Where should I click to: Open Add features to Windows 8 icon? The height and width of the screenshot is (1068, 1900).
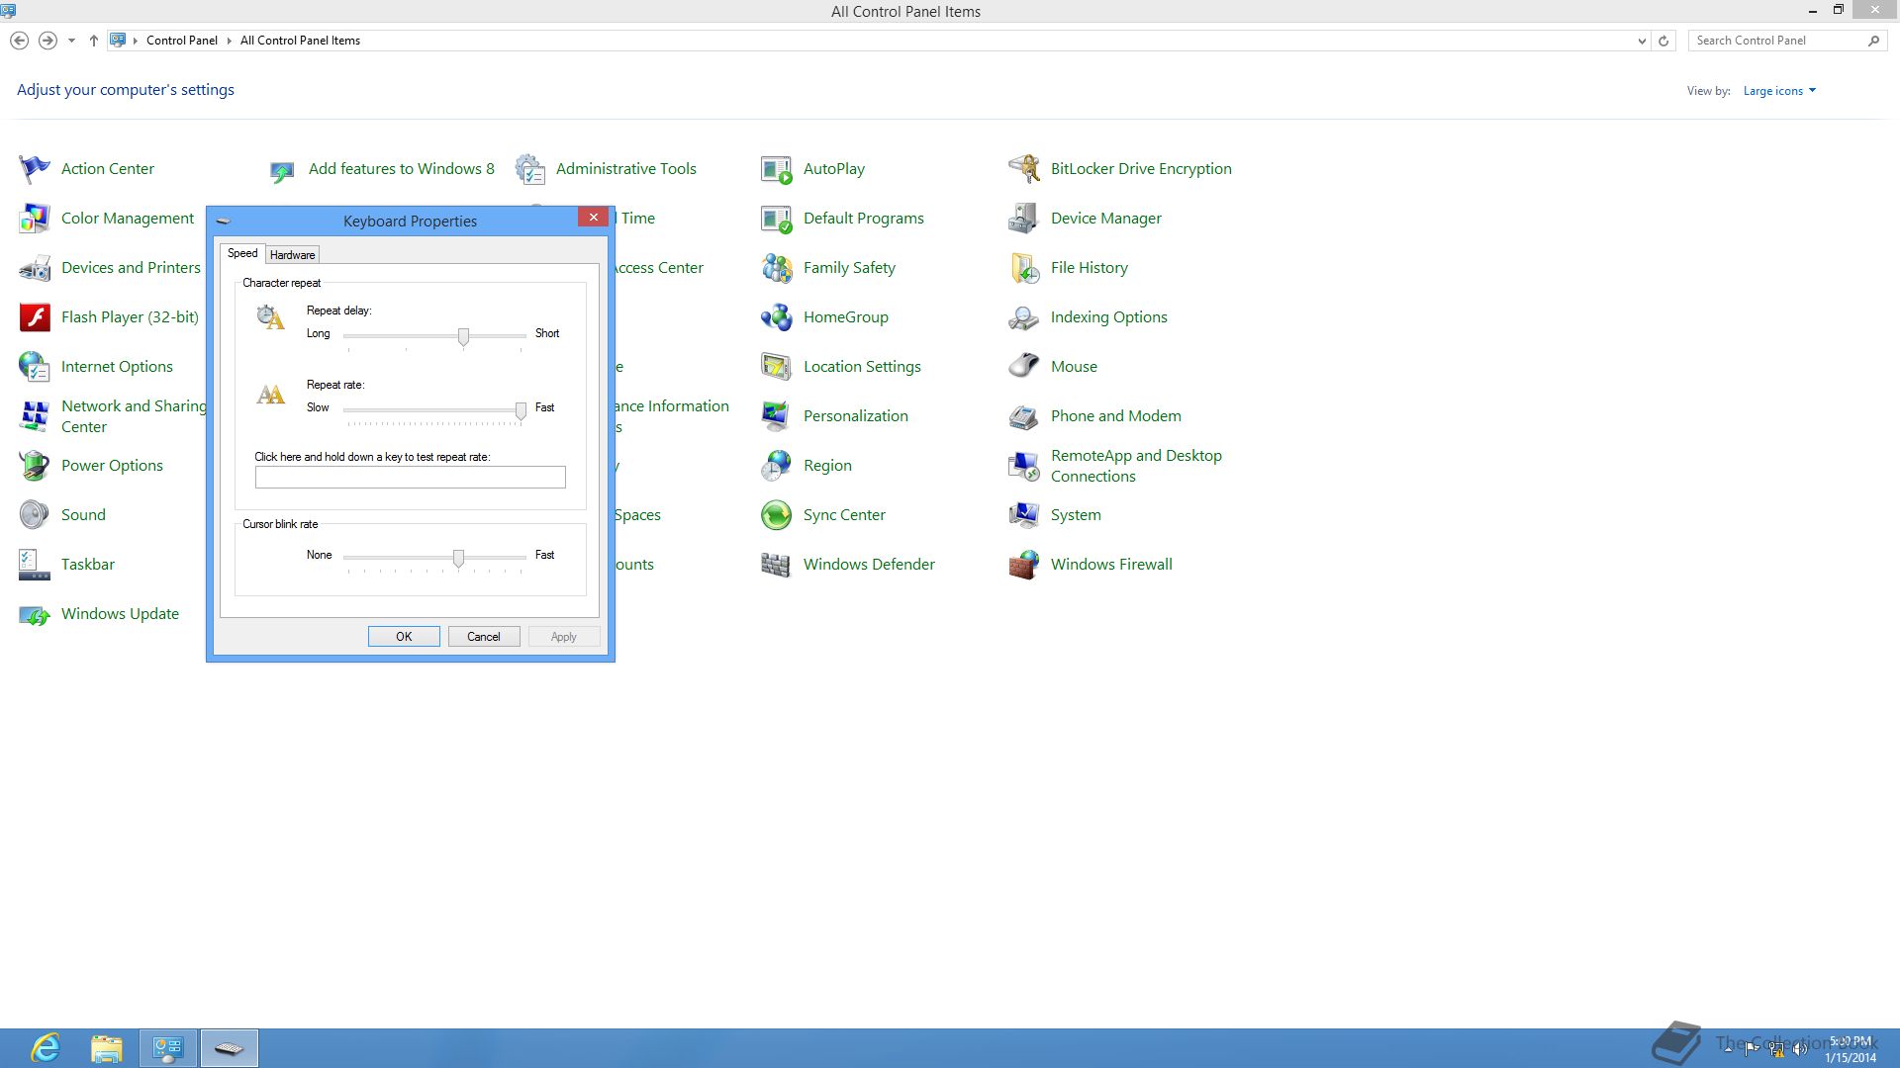(x=282, y=169)
